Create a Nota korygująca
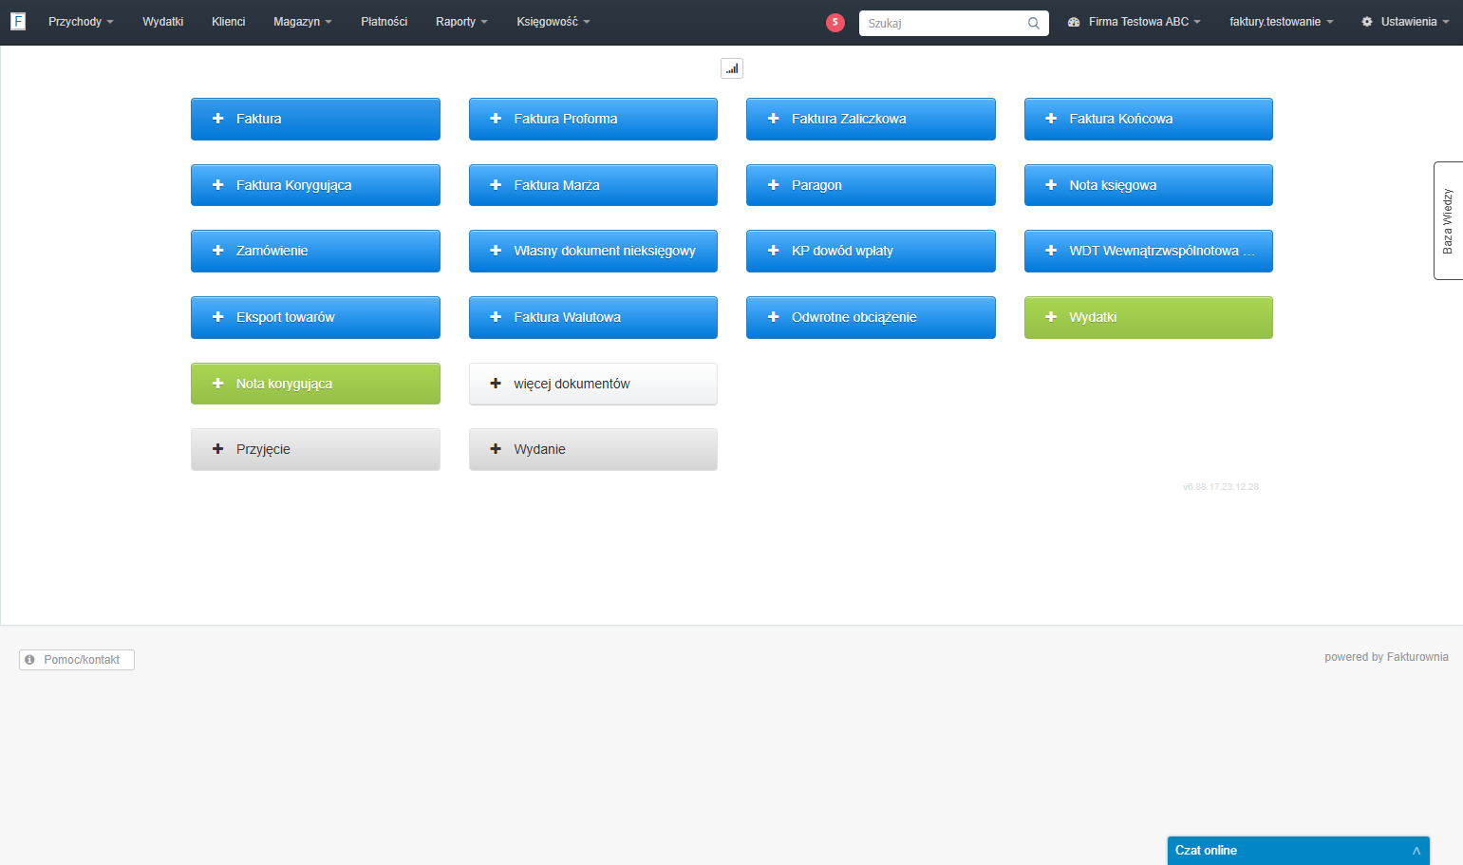This screenshot has height=865, width=1463. (x=315, y=384)
